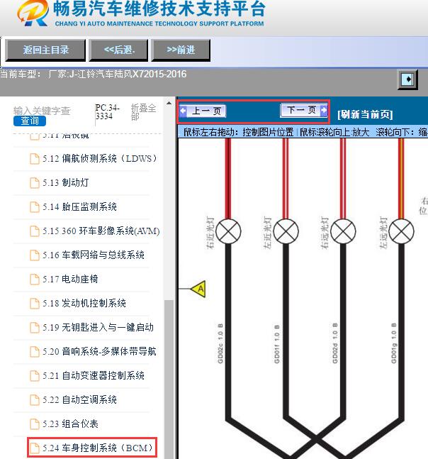This screenshot has height=459, width=428.
Task: Click the GD02d 1.0 B wire label
Action: coord(335,343)
